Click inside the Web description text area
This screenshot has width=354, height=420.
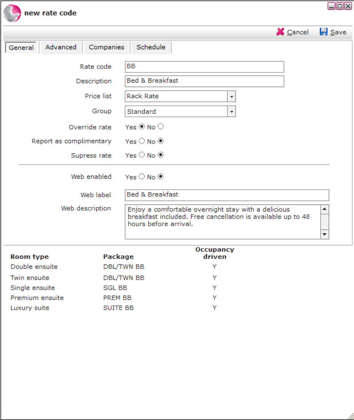coord(223,222)
